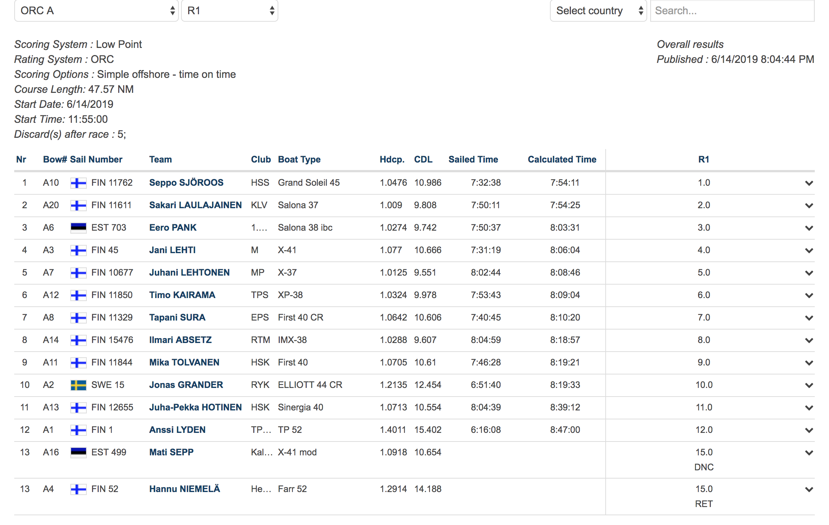The image size is (829, 525).
Task: Expand chevron for Mati SEPP DNC row
Action: point(809,453)
